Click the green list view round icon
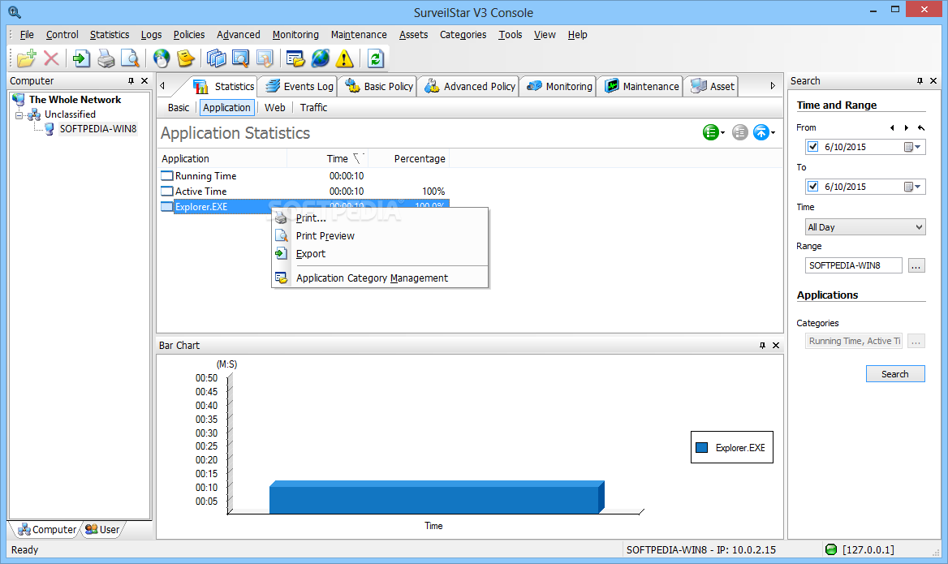This screenshot has height=564, width=948. [710, 132]
